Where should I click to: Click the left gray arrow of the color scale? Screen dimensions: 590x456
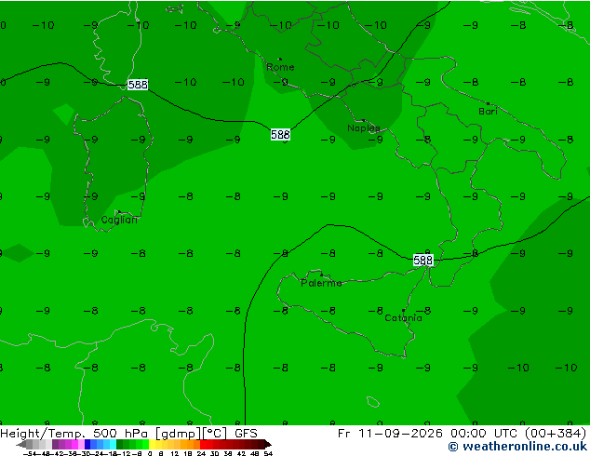(x=21, y=444)
